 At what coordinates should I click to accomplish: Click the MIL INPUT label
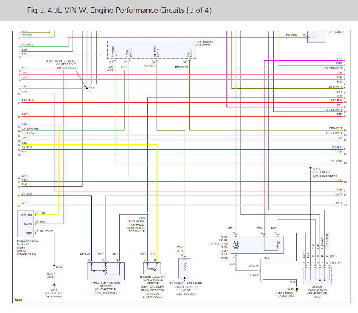(189, 53)
